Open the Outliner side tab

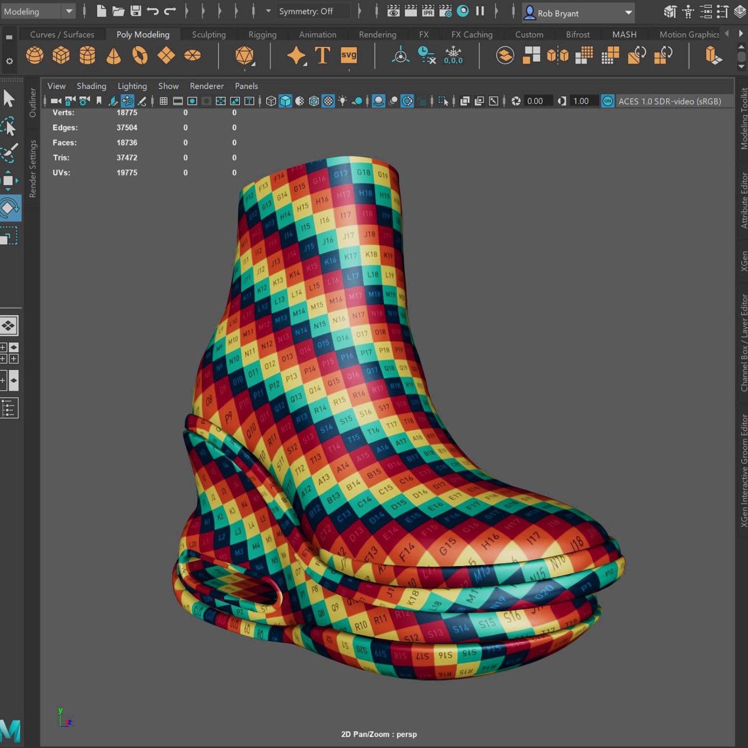33,102
